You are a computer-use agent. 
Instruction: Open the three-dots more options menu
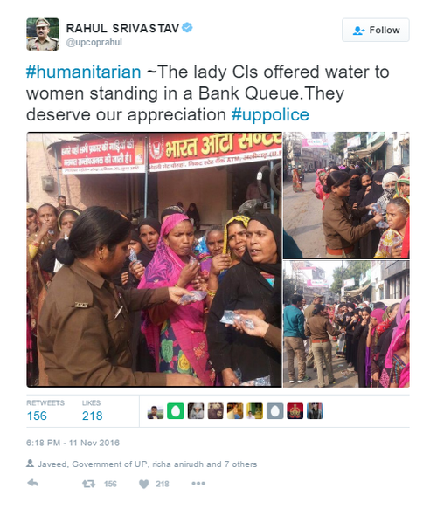point(198,484)
